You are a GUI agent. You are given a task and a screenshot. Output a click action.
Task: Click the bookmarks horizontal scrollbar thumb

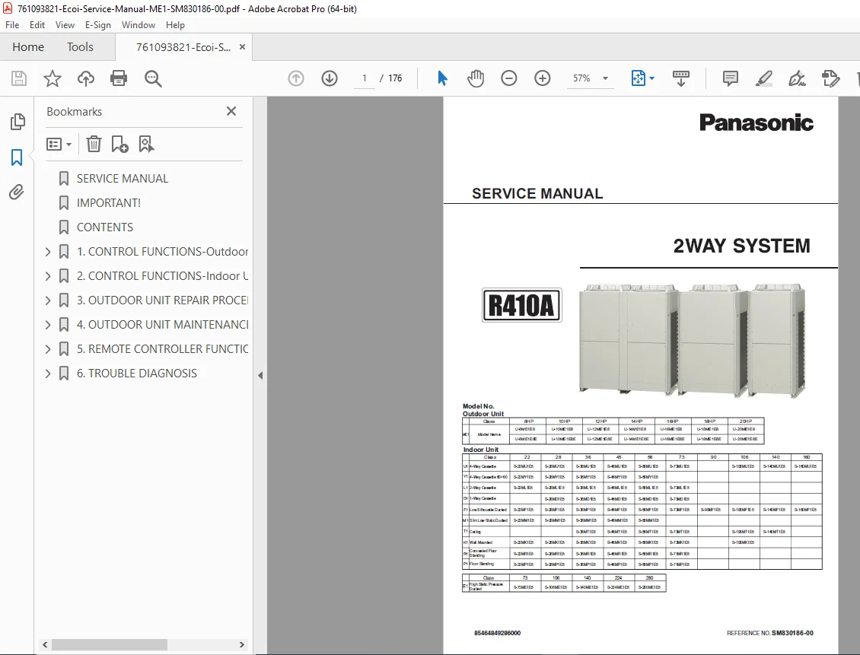[109, 644]
